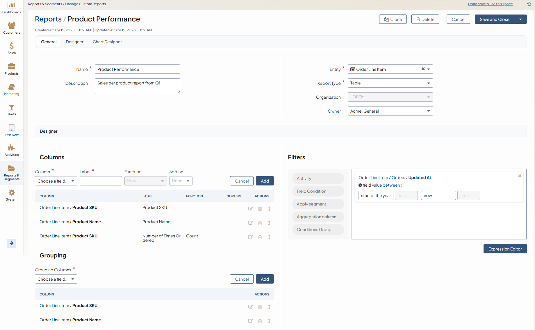535x330 pixels.
Task: Switch to the Chart Designer tab
Action: click(x=107, y=42)
